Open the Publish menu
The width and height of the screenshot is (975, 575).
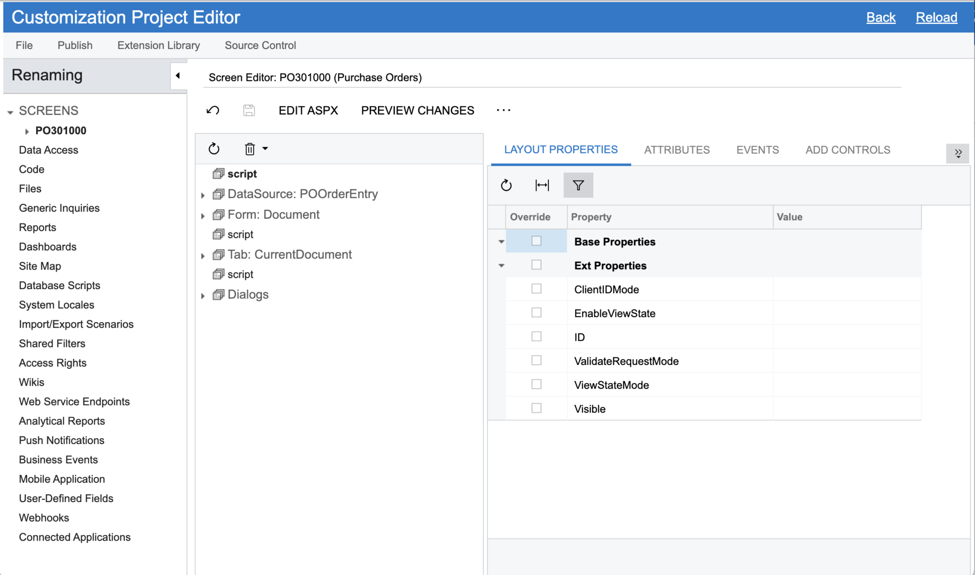click(x=75, y=45)
